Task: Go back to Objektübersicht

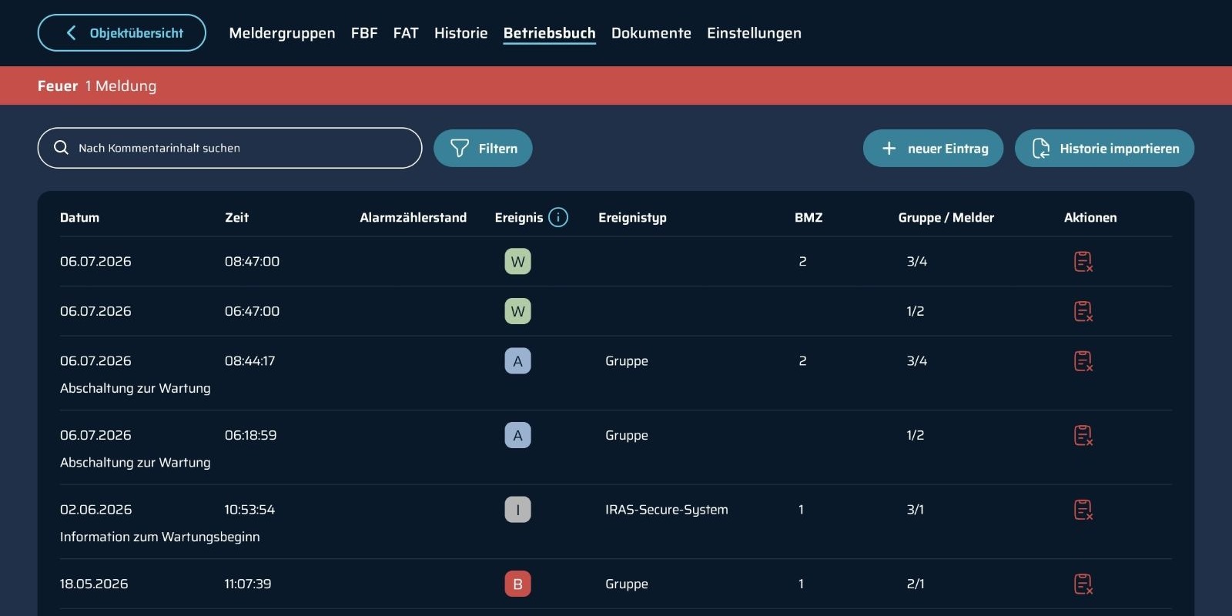Action: 122,33
